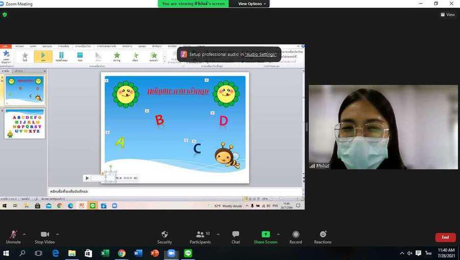
Task: Open Chrome from the Windows taskbar
Action: click(122, 253)
